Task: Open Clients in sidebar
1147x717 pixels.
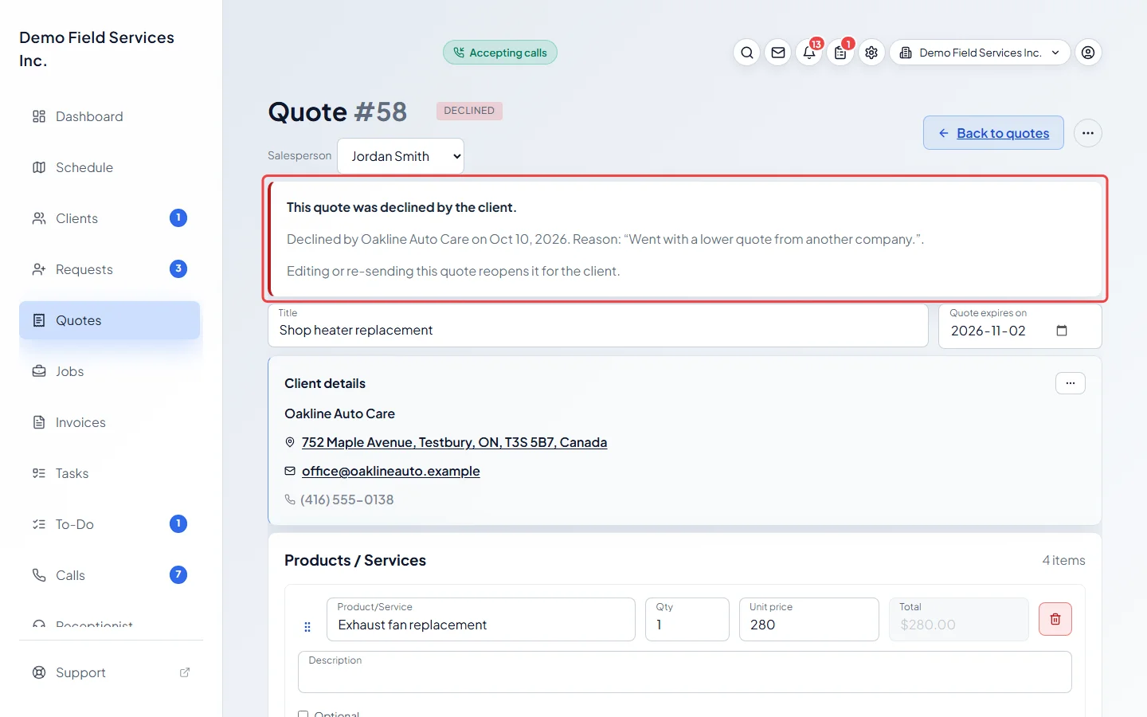Action: click(110, 218)
